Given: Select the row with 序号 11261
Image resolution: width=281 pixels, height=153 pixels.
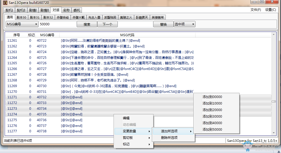Looking at the screenshot, I should click(138, 41).
